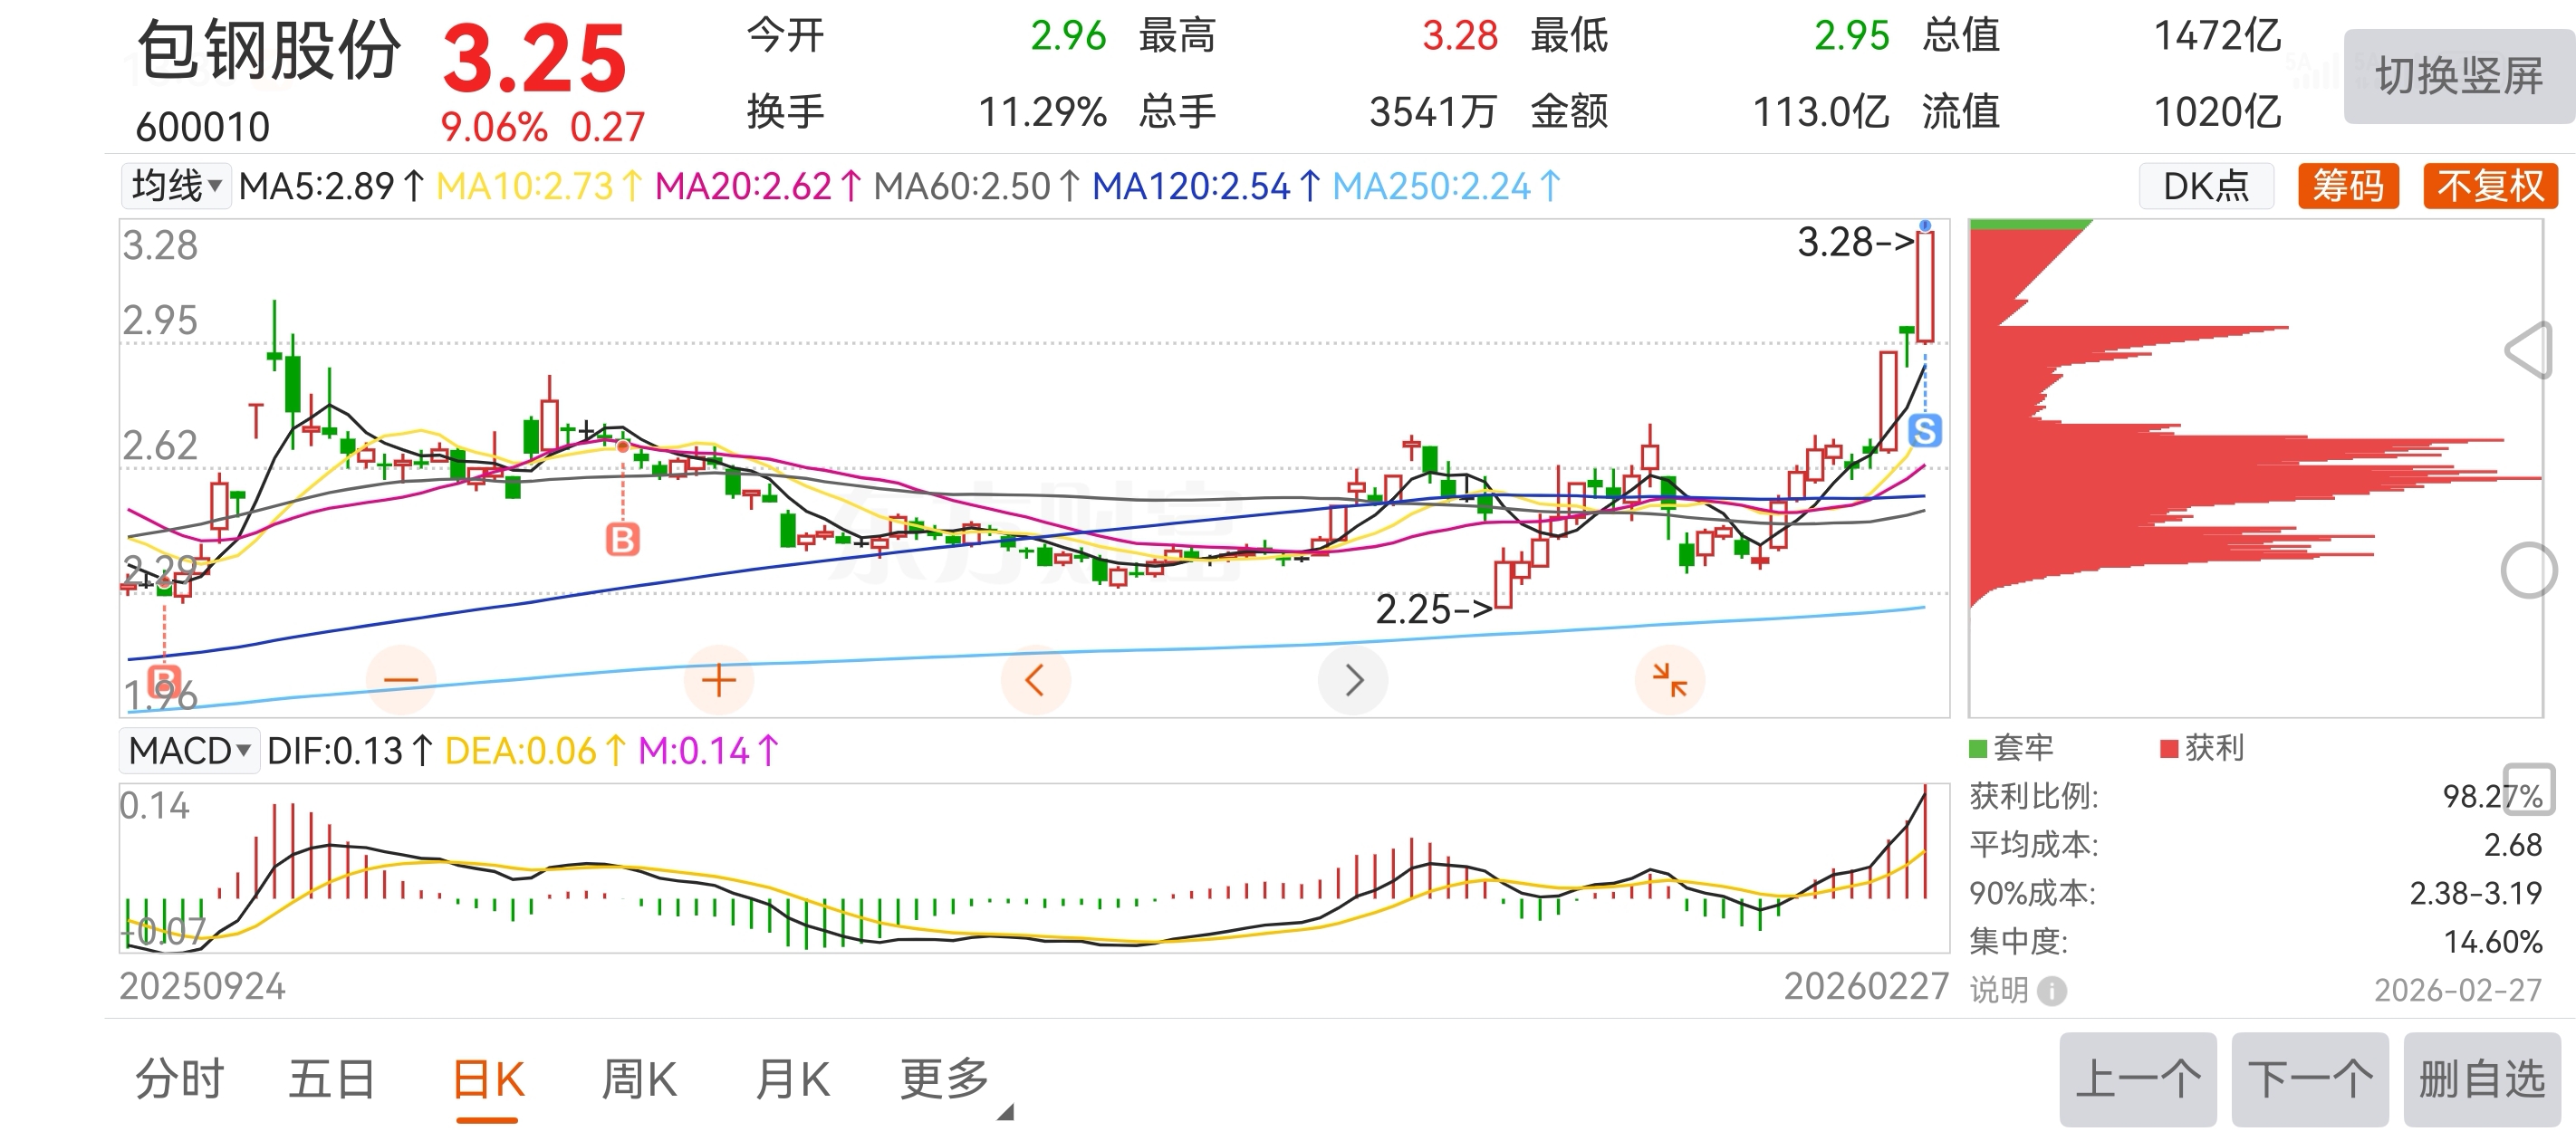Click the collapse chart arrows icon
The image size is (2576, 1141).
[1669, 680]
